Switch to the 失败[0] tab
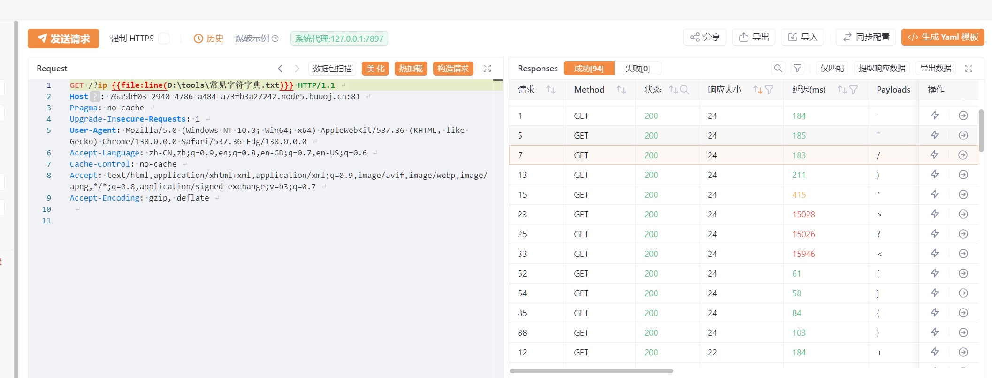The height and width of the screenshot is (378, 992). click(x=637, y=69)
